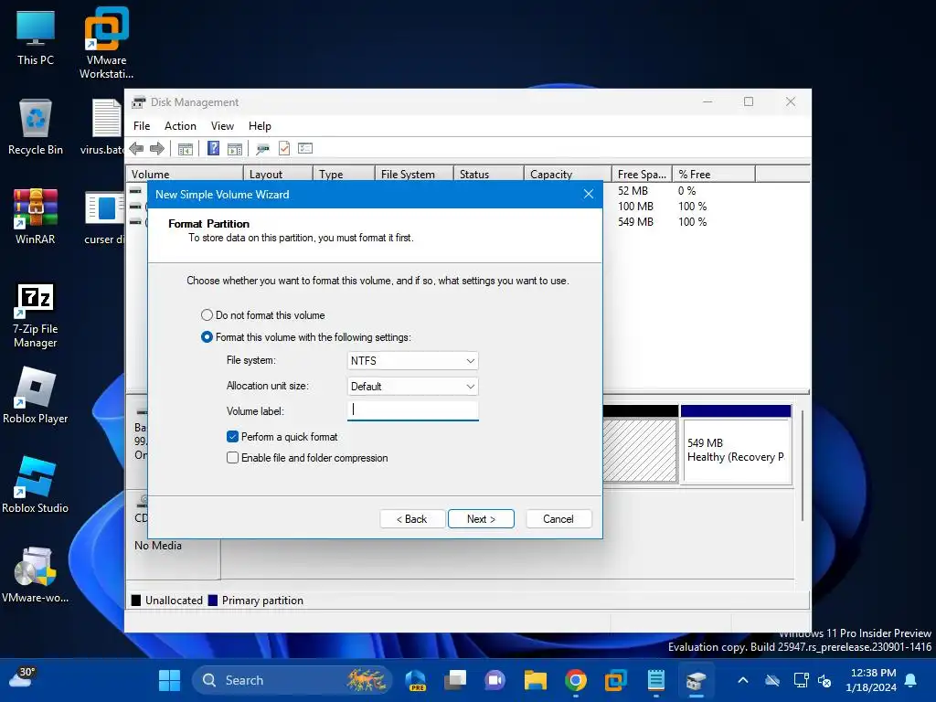
Task: Open the View menu in Disk Management
Action: tap(222, 126)
